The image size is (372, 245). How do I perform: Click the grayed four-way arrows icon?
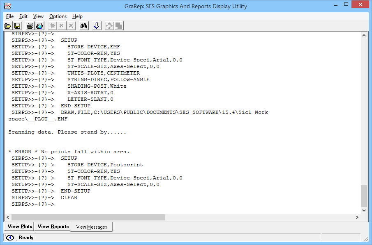pyautogui.click(x=109, y=26)
